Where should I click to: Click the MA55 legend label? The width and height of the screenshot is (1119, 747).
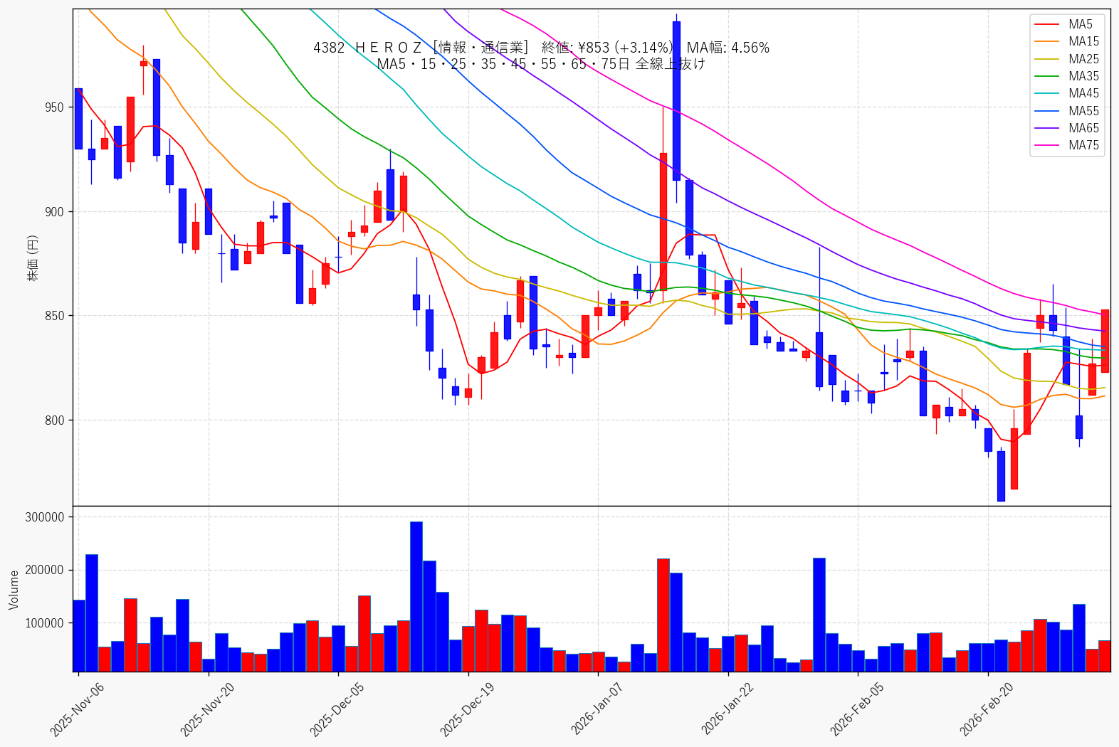1083,111
